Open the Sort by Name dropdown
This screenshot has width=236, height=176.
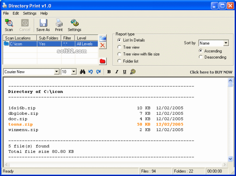[x=226, y=43]
